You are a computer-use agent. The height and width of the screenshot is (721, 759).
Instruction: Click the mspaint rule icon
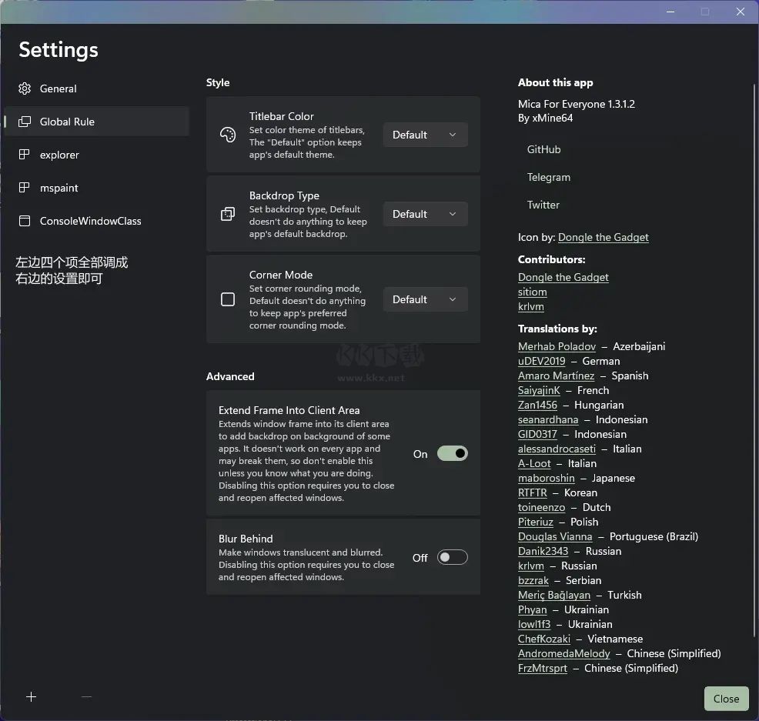click(x=25, y=188)
